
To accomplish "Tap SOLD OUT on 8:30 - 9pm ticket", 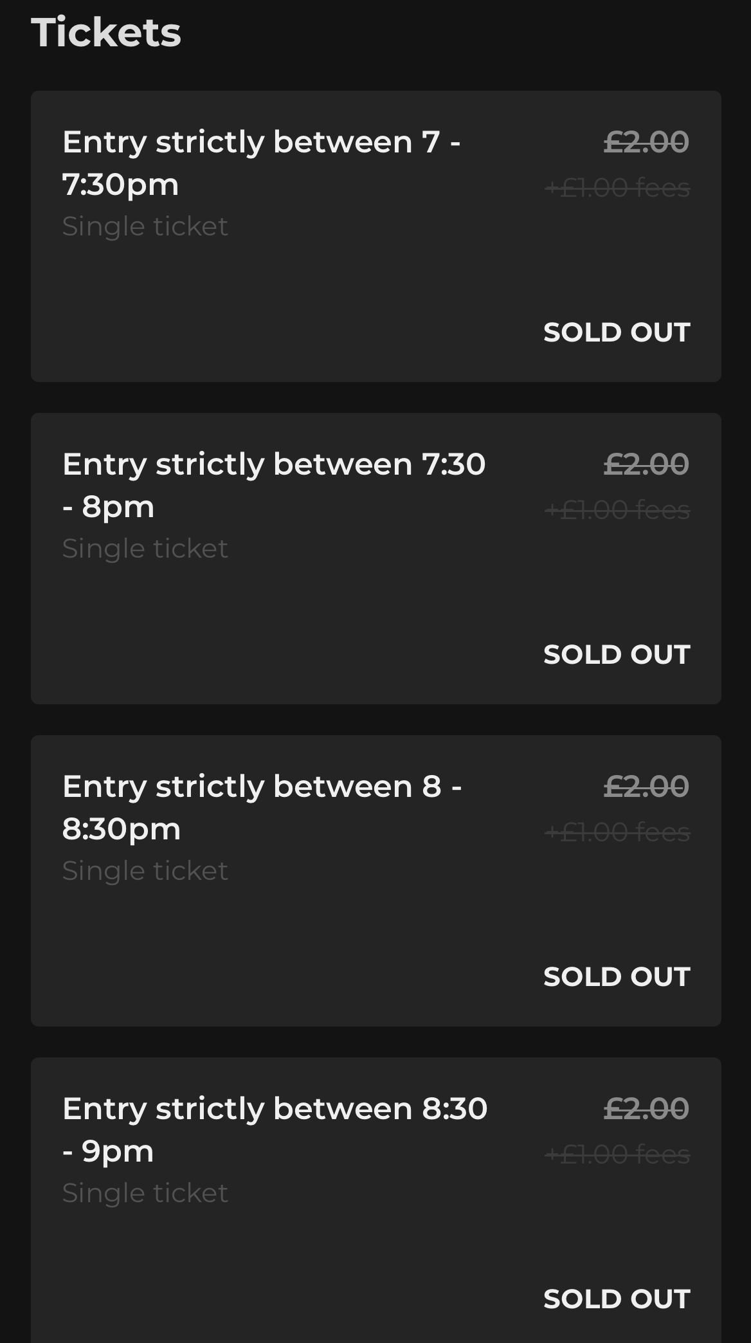I will tap(617, 1299).
